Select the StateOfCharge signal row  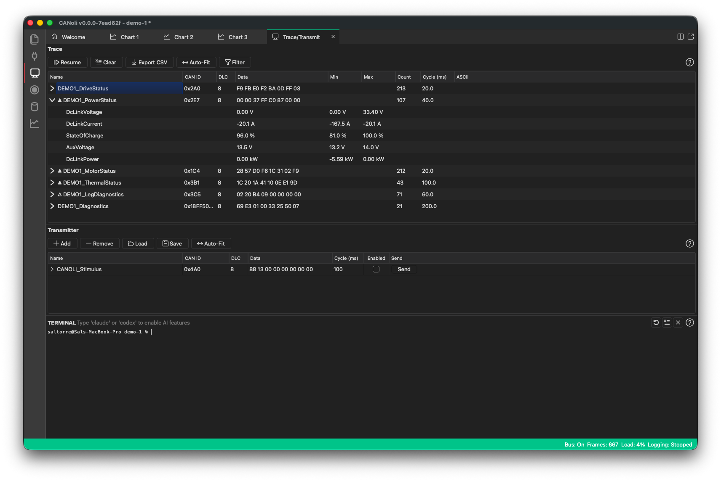(x=371, y=135)
